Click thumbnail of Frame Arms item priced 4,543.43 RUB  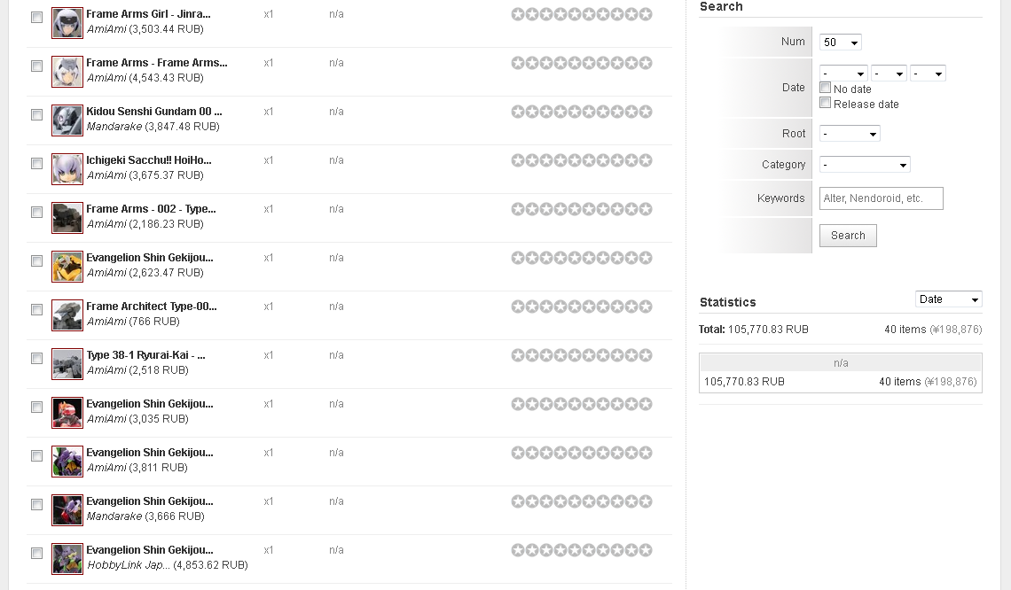click(x=67, y=72)
